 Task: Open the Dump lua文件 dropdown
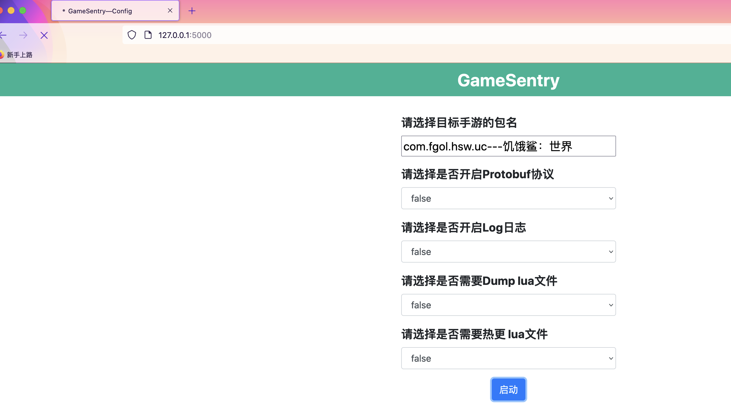508,305
